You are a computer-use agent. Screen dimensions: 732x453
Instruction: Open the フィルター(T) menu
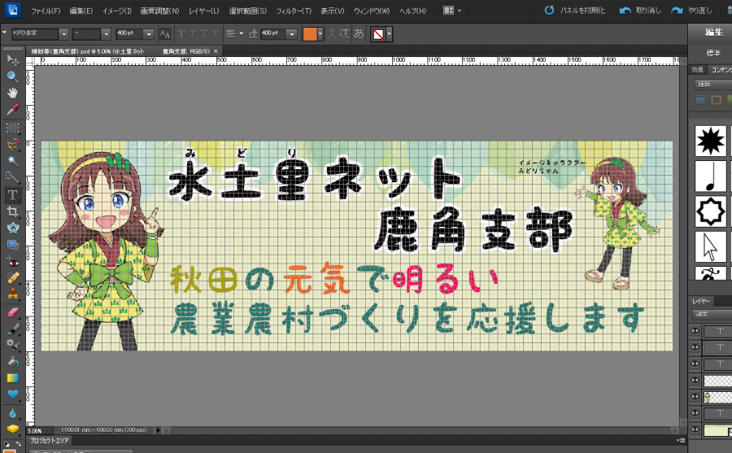point(293,11)
